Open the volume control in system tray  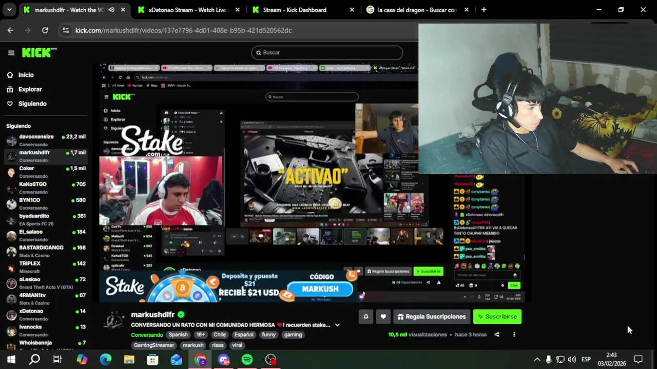[x=572, y=360]
